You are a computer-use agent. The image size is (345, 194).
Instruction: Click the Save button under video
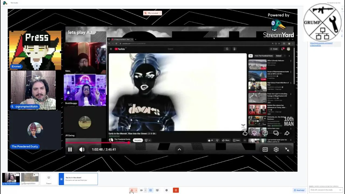[x=236, y=140]
